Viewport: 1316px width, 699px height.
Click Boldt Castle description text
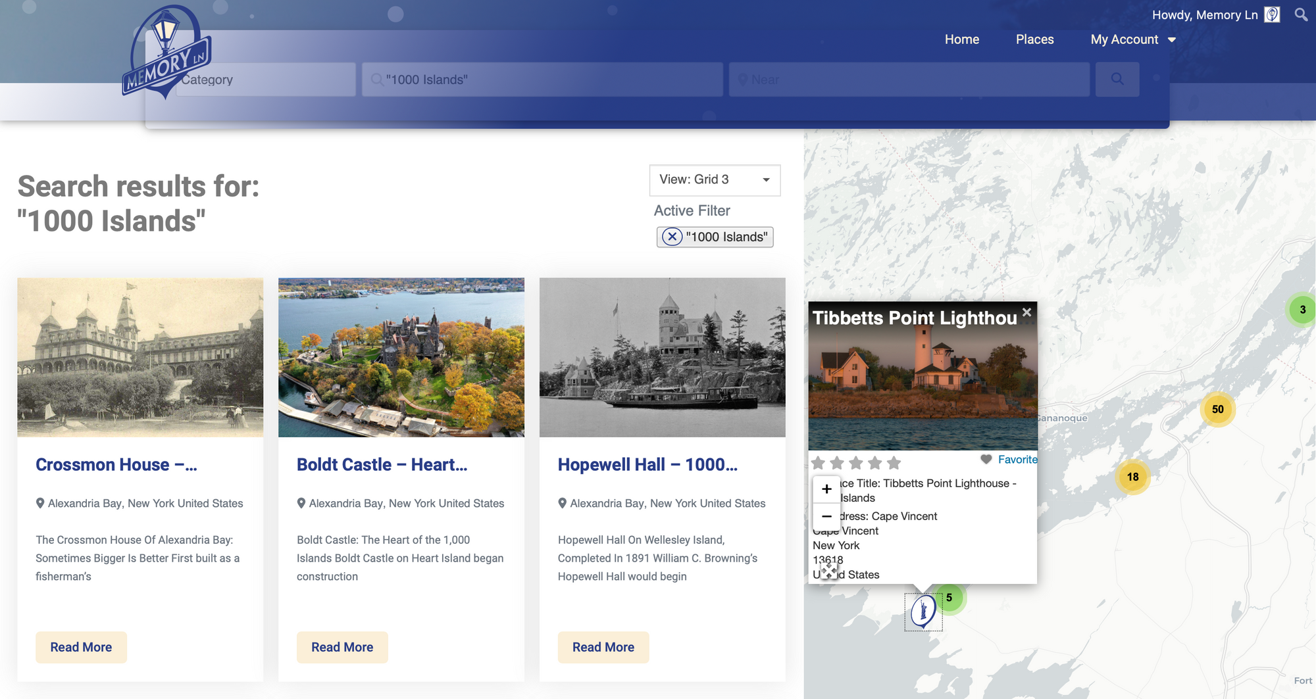tap(400, 558)
